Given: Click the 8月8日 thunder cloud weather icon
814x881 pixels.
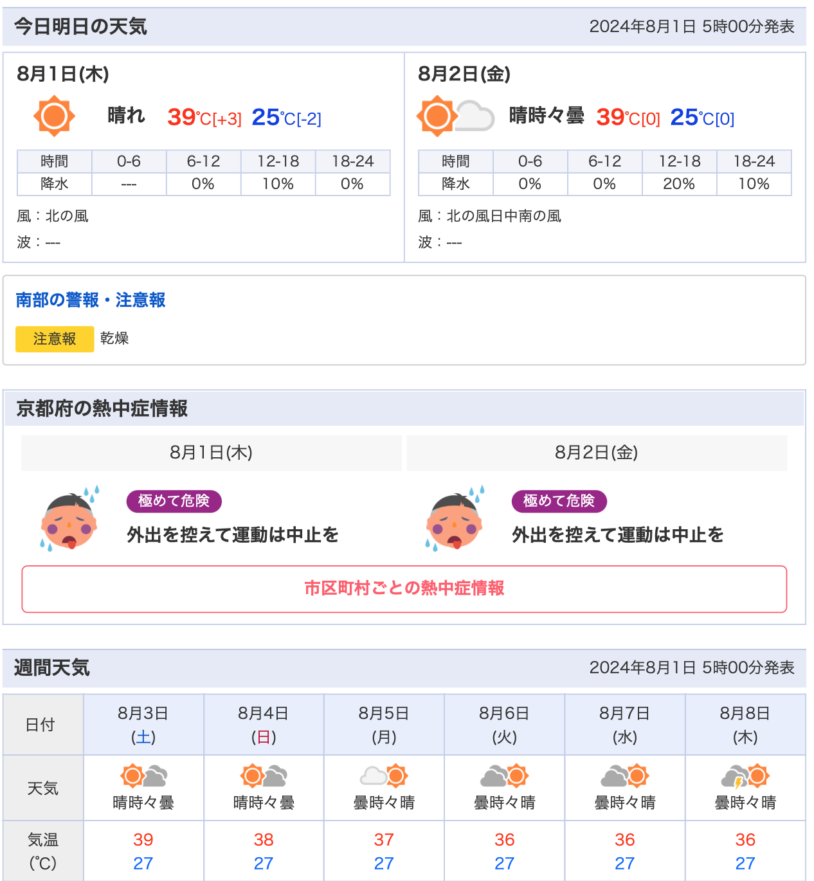Looking at the screenshot, I should (745, 776).
